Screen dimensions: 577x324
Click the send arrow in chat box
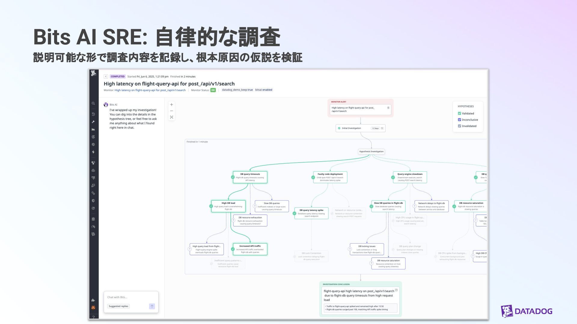coord(152,306)
